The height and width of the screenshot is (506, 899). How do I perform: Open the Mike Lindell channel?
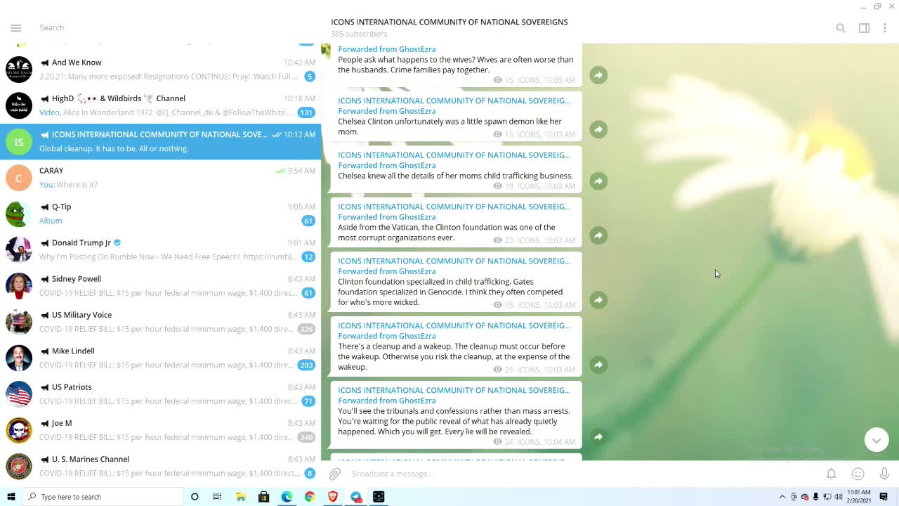pyautogui.click(x=160, y=358)
